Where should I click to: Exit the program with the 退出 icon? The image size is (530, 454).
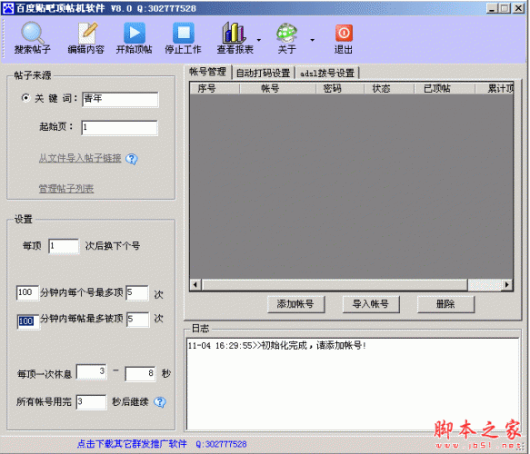tap(344, 38)
